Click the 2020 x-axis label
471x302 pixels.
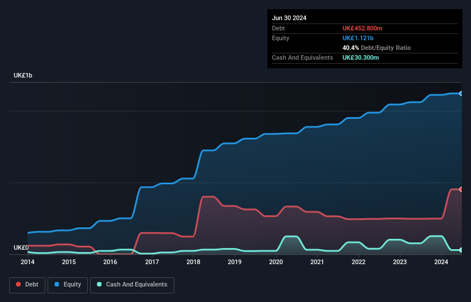click(276, 262)
